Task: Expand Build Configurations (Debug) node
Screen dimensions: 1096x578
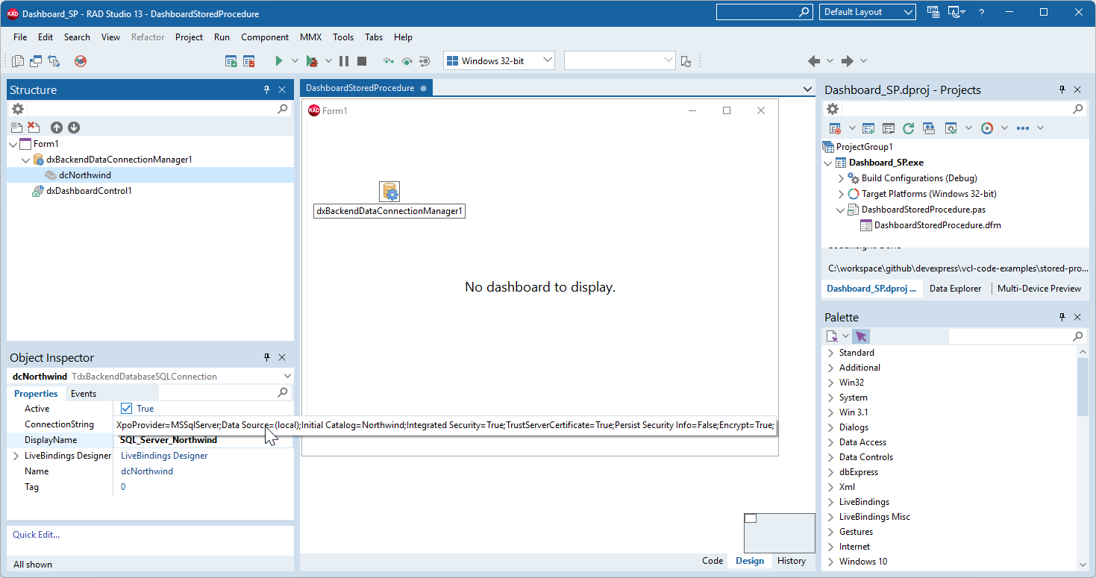Action: point(841,178)
